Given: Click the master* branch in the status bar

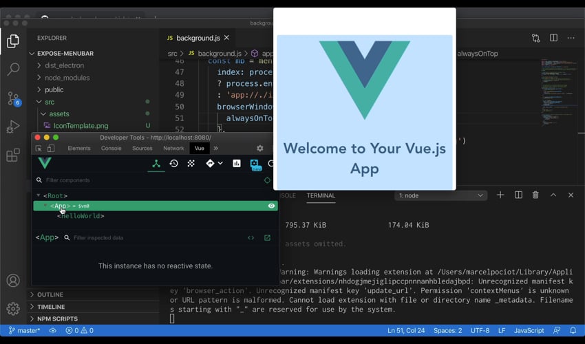Looking at the screenshot, I should 24,330.
